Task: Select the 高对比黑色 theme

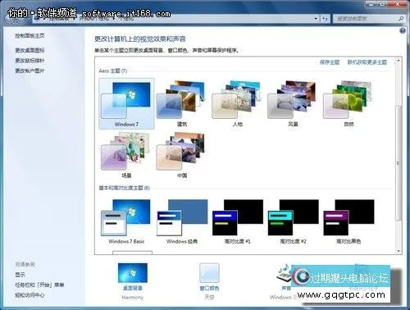Action: click(x=348, y=221)
